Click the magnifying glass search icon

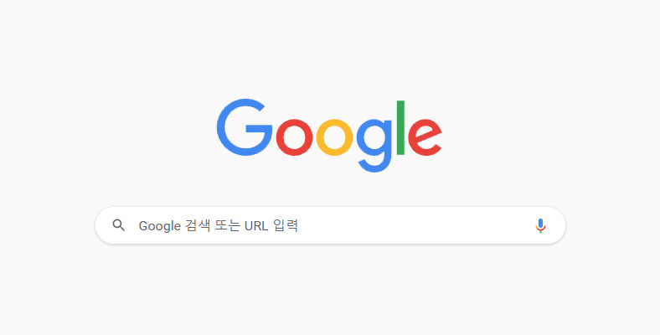[119, 225]
